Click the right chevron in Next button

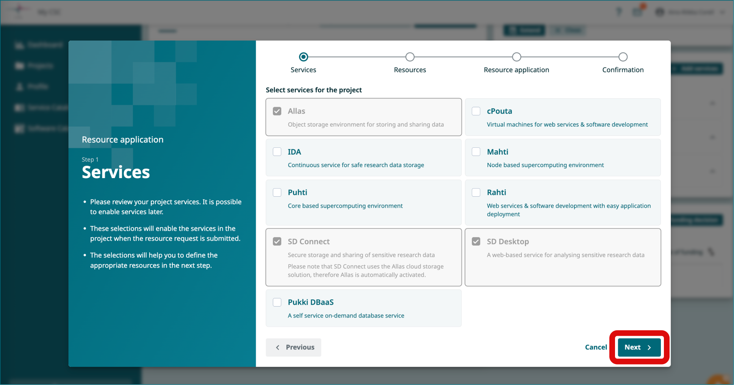(x=649, y=347)
